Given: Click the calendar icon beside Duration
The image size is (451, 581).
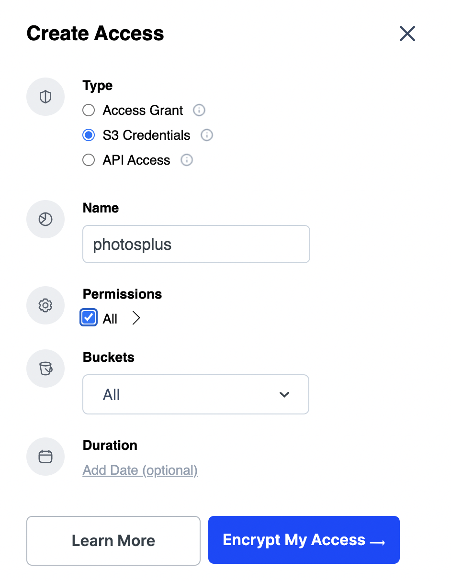Looking at the screenshot, I should coord(45,457).
